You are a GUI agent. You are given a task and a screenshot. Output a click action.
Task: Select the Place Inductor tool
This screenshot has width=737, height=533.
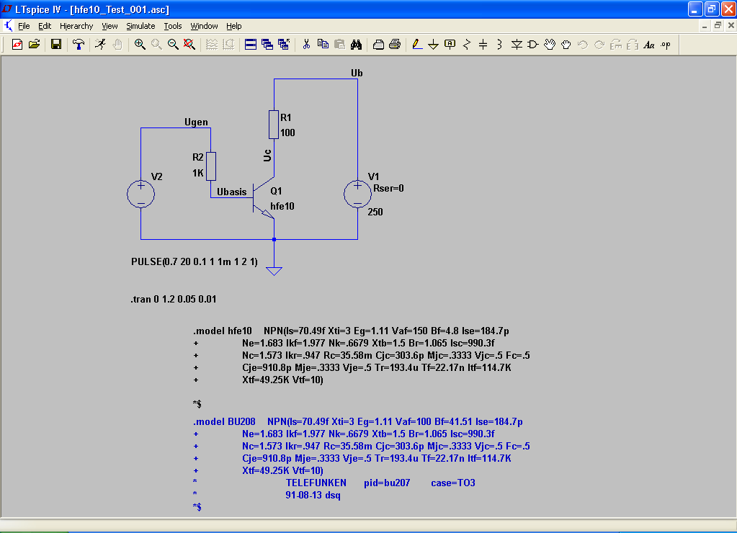click(x=500, y=45)
